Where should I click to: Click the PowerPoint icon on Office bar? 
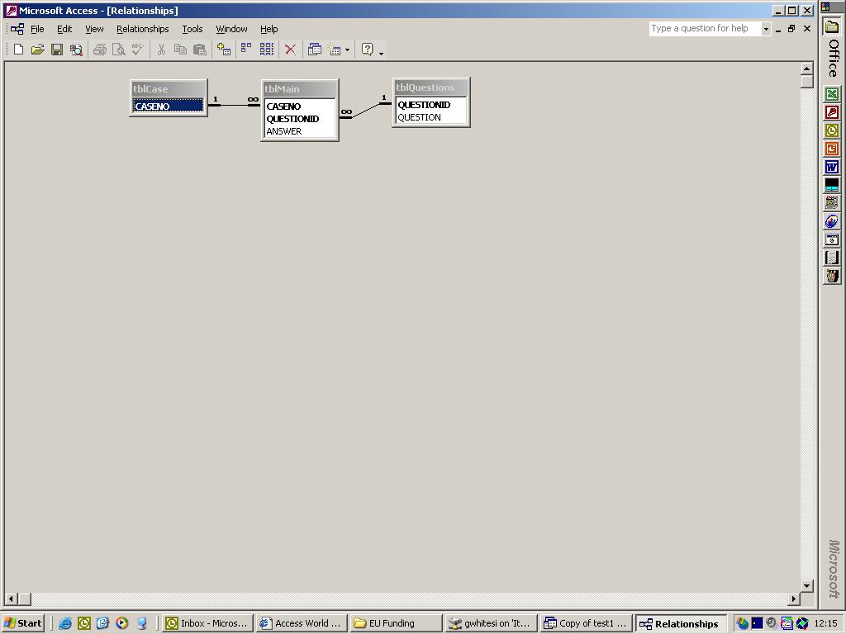pyautogui.click(x=832, y=149)
